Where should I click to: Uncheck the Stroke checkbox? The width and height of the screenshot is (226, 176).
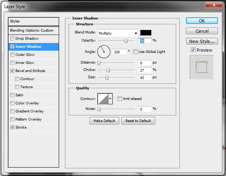coord(12,127)
